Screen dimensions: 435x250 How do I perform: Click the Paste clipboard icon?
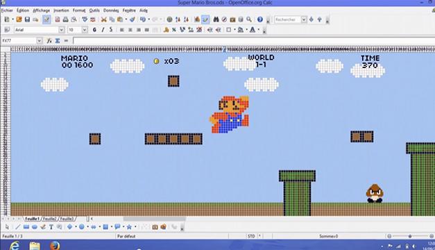click(x=120, y=19)
